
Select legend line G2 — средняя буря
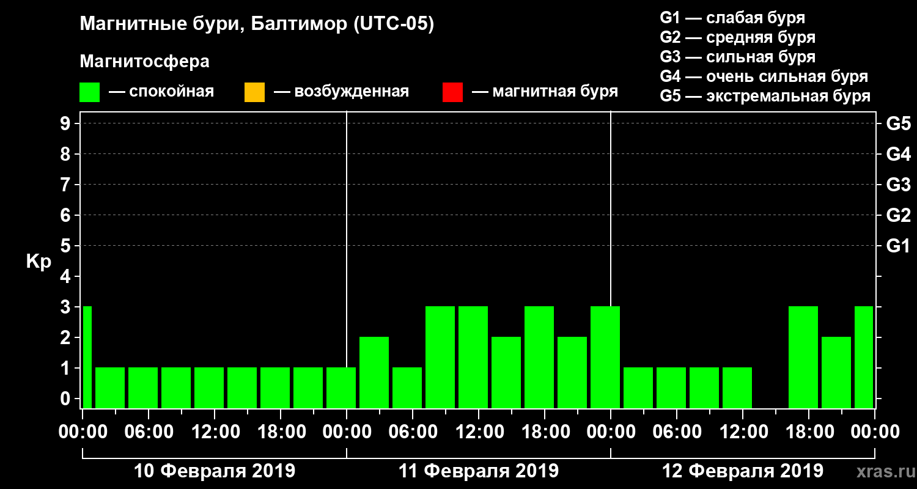tap(737, 37)
